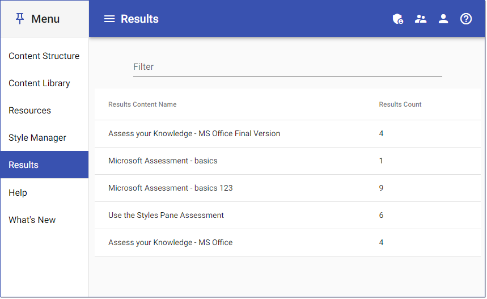Open the Help menu item
Viewport: 487px width, 299px height.
click(x=44, y=193)
